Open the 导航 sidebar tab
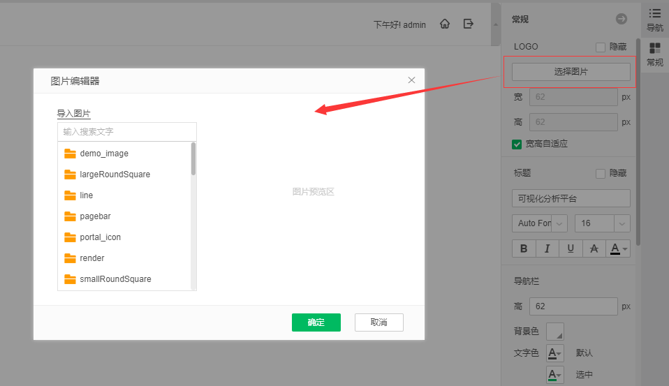Image resolution: width=669 pixels, height=386 pixels. (655, 20)
